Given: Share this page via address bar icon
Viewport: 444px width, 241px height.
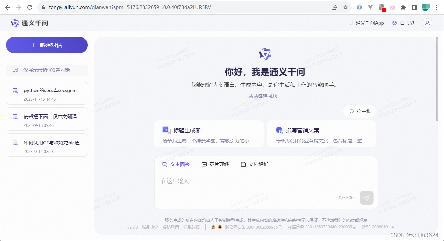Looking at the screenshot, I should tap(334, 7).
